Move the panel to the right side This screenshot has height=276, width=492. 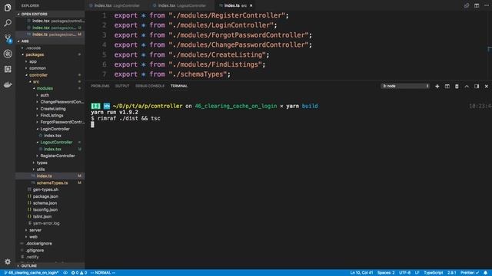click(x=477, y=86)
